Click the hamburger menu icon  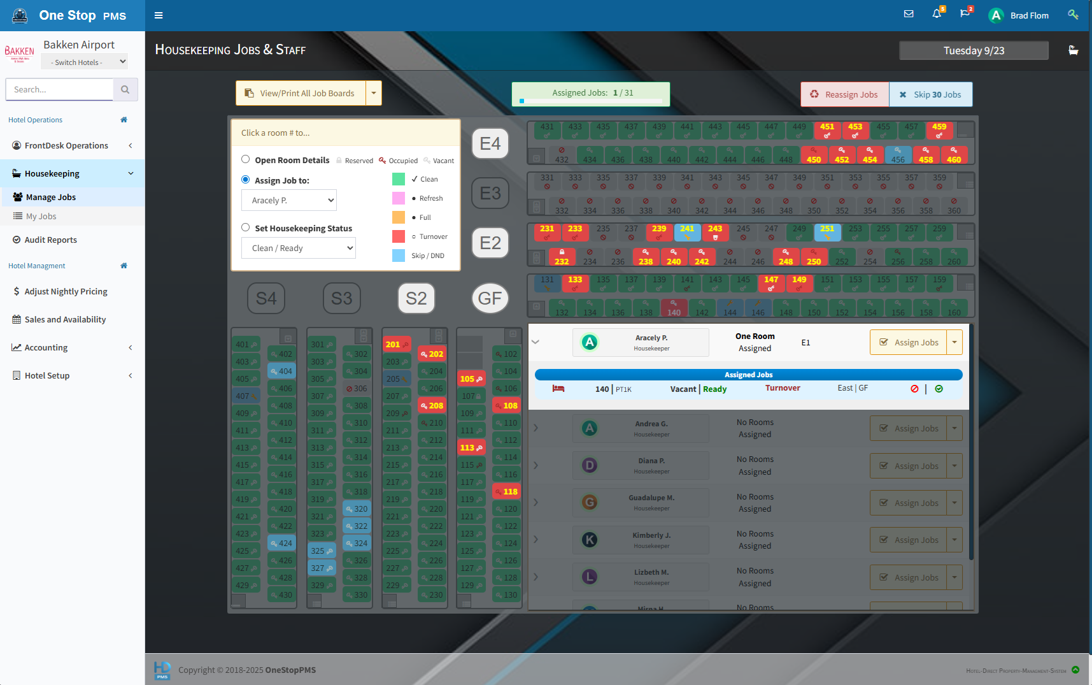coord(159,15)
